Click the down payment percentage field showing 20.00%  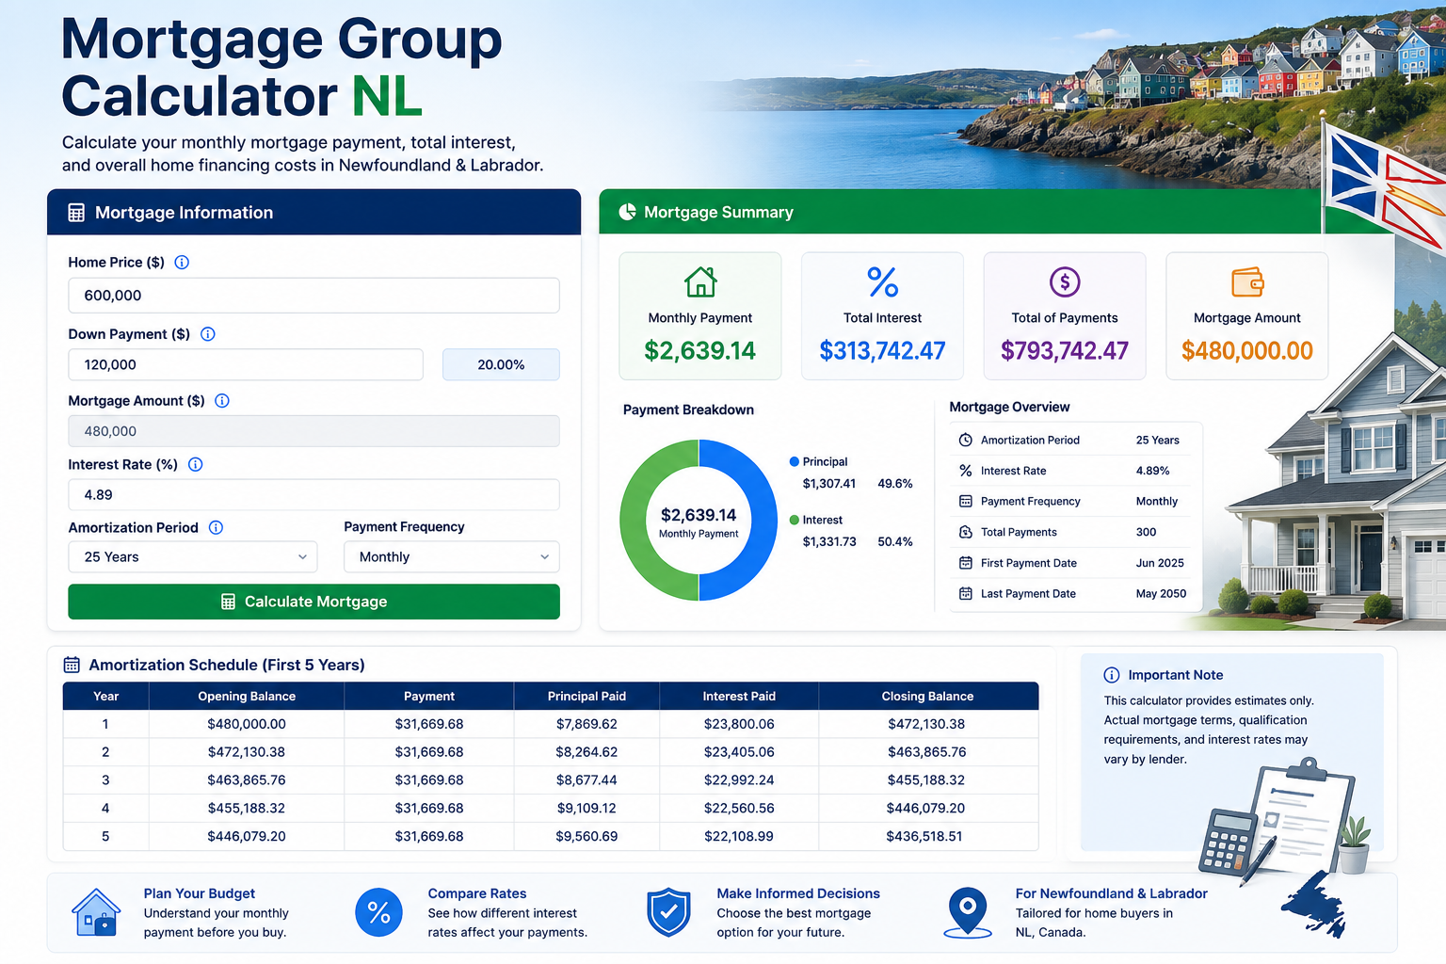point(502,364)
